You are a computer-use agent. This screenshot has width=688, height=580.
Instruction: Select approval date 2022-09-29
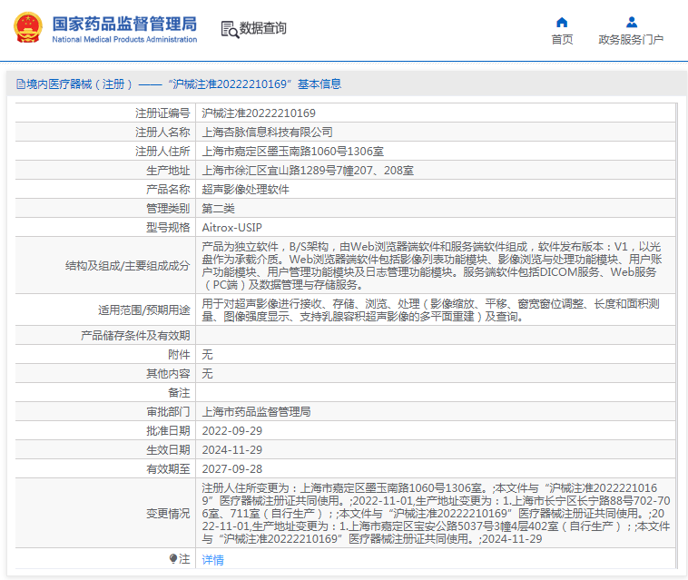click(x=231, y=431)
